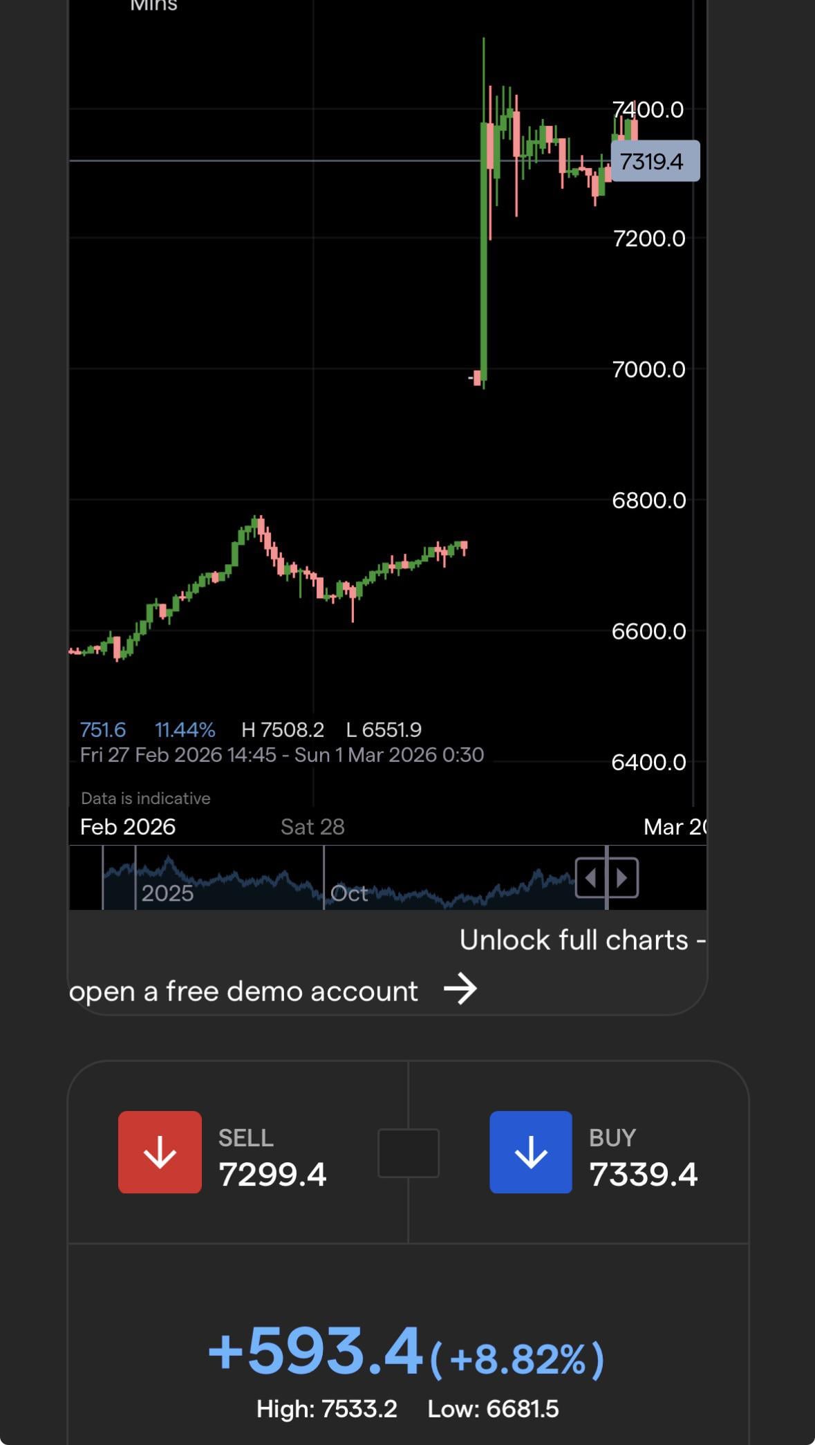This screenshot has height=1445, width=815.
Task: Click the small box between Sell and Buy
Action: click(409, 1153)
